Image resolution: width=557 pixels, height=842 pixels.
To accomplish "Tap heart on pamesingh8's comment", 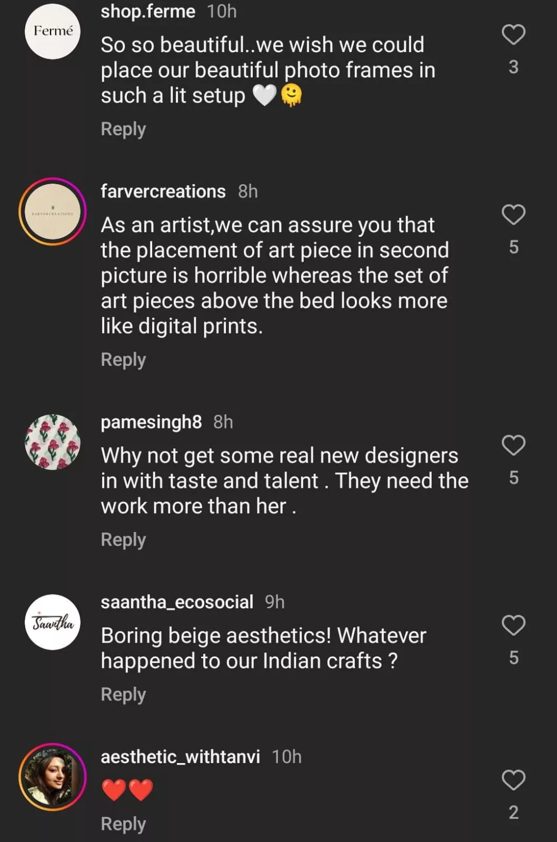I will coord(513,445).
